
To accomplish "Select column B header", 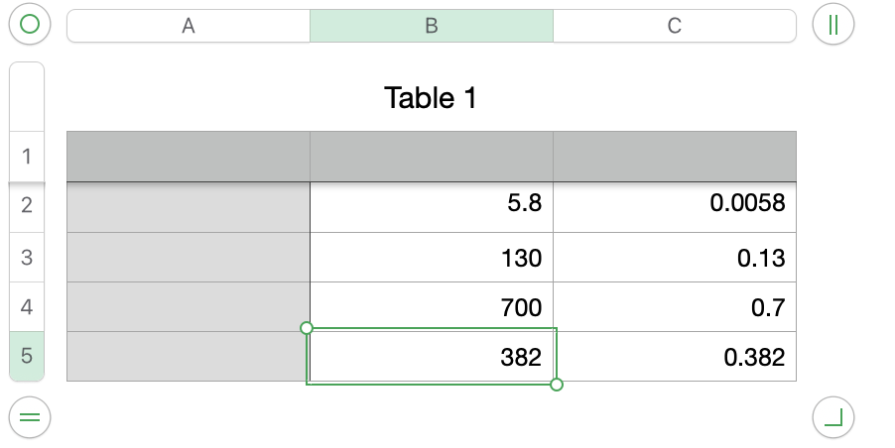I will [432, 27].
